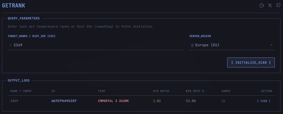The height and width of the screenshot is (114, 283).
Task: Open the Server Region dropdown
Action: point(232,45)
